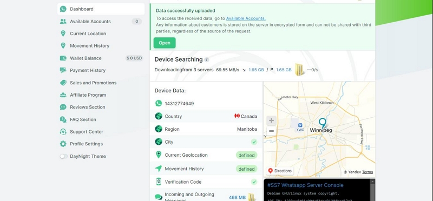Click the Current Location pin icon
The width and height of the screenshot is (433, 201).
tap(63, 33)
